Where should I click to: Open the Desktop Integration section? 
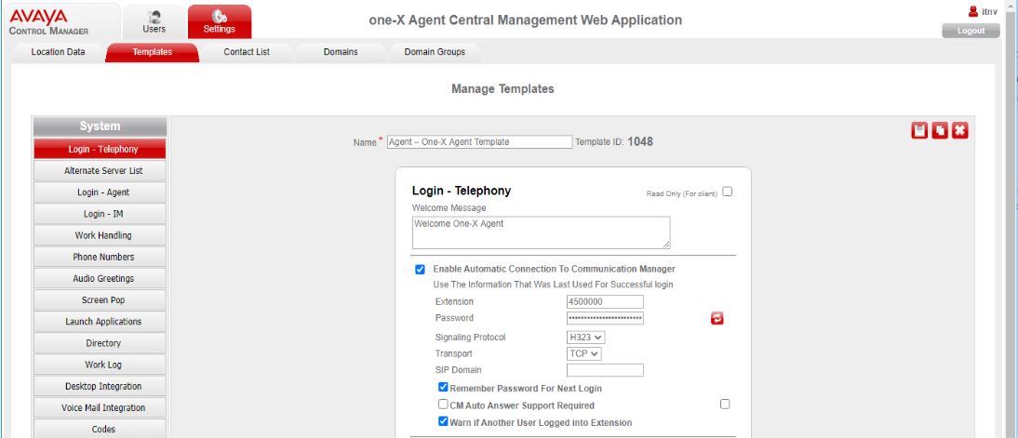(100, 386)
